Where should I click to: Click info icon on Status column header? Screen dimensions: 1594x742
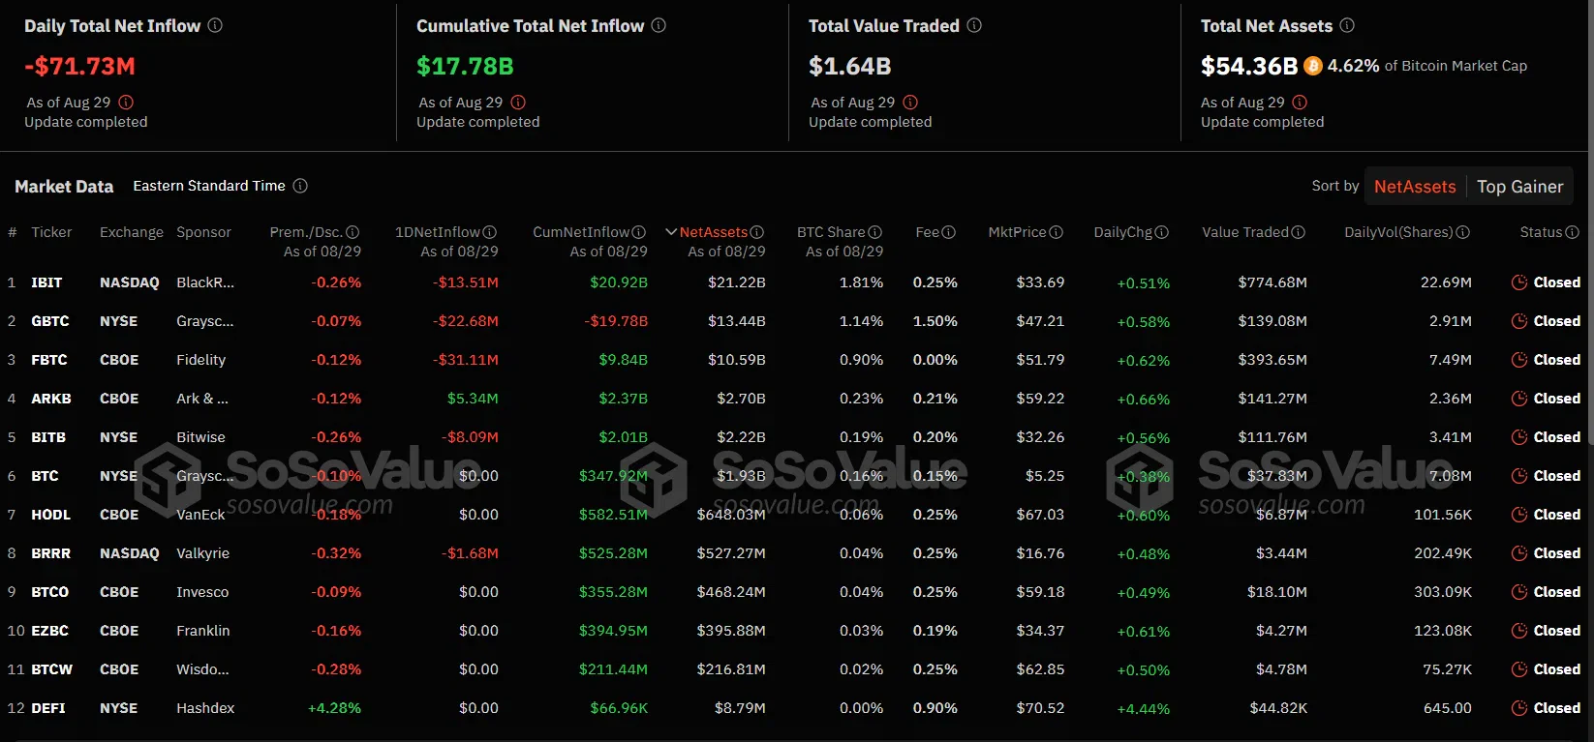(x=1573, y=232)
